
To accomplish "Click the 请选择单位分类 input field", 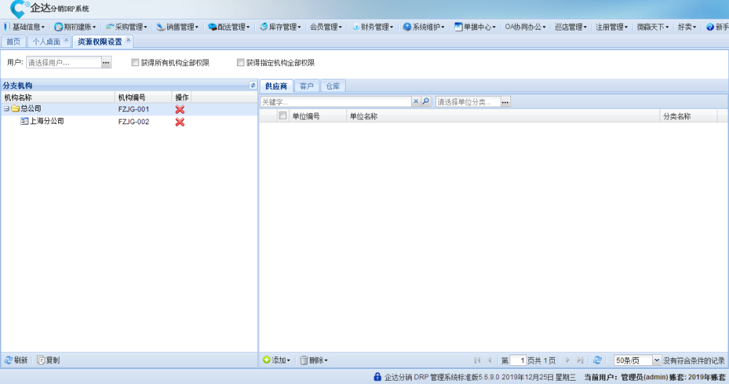I will coord(468,102).
